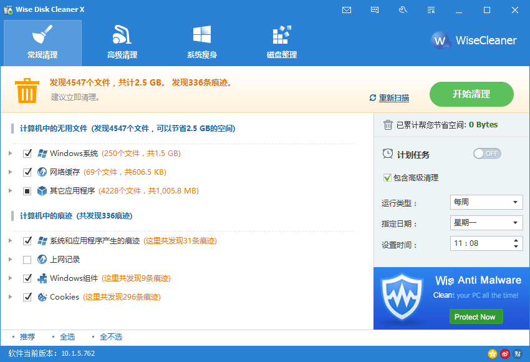Uncheck the 包含高级清理 checkbox
530x362 pixels.
[387, 178]
